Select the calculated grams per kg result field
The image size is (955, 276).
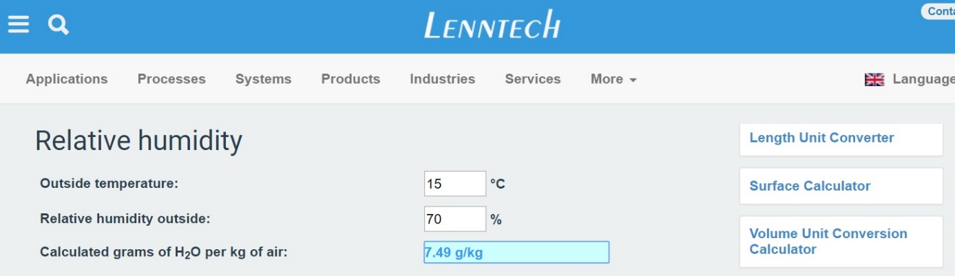pos(516,252)
